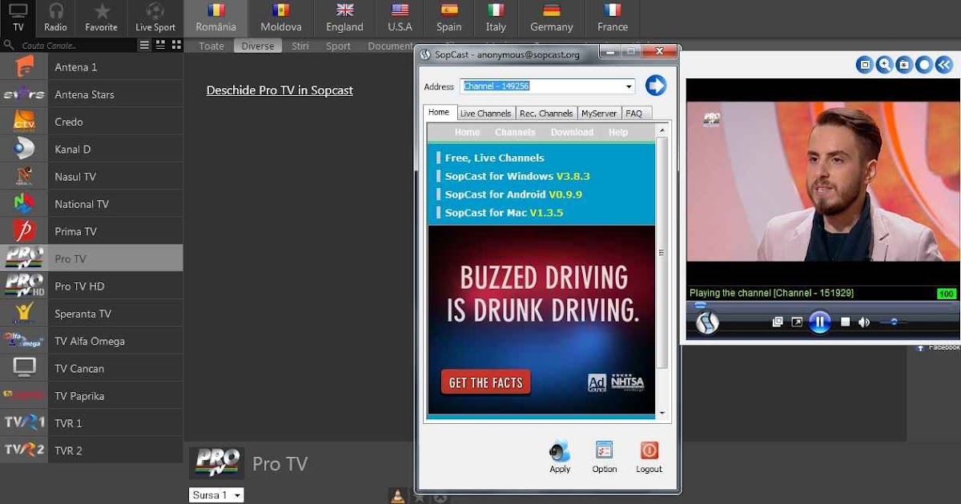
Task: Show the Sport category
Action: click(x=338, y=46)
